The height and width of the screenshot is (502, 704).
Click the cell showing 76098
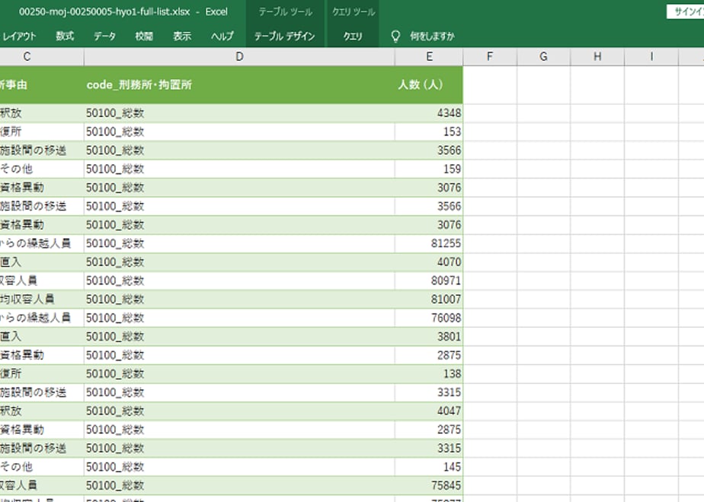(x=429, y=318)
